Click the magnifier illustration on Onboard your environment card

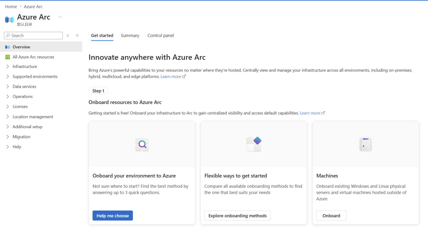(142, 144)
